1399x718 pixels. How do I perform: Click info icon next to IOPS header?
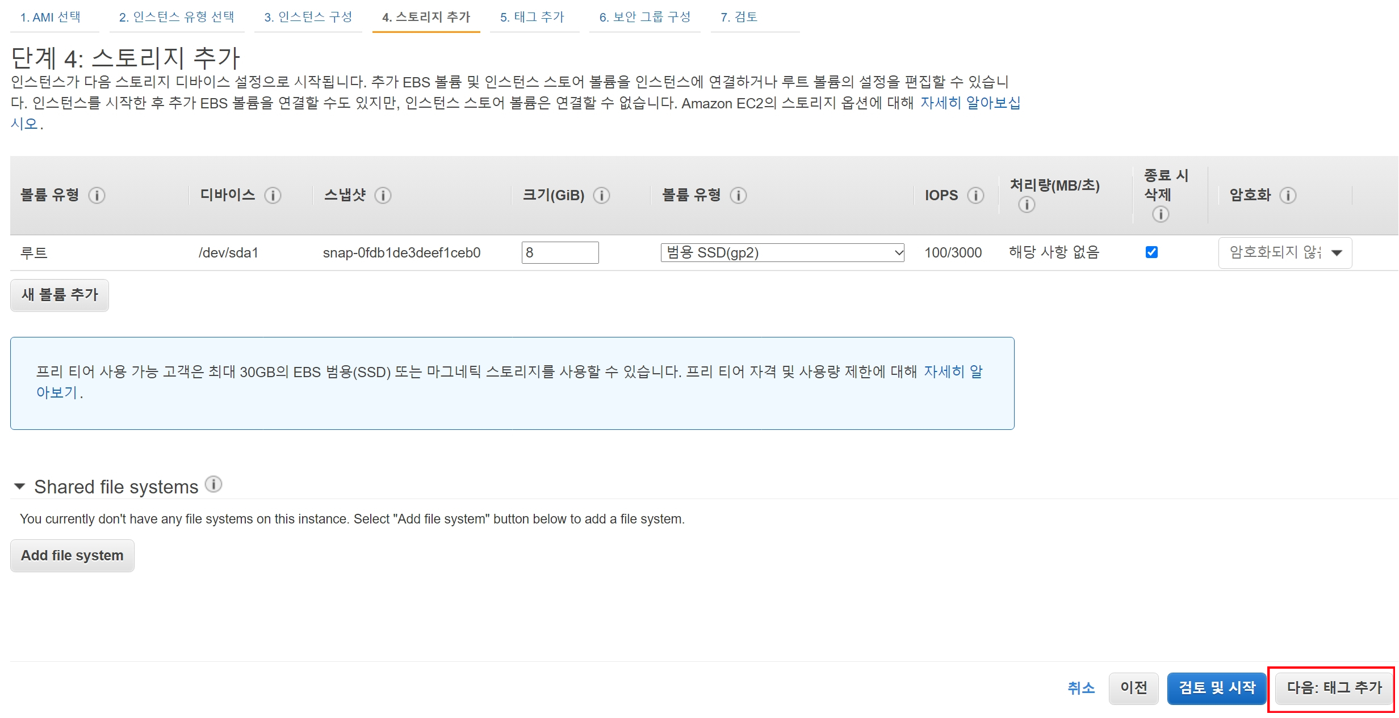975,196
